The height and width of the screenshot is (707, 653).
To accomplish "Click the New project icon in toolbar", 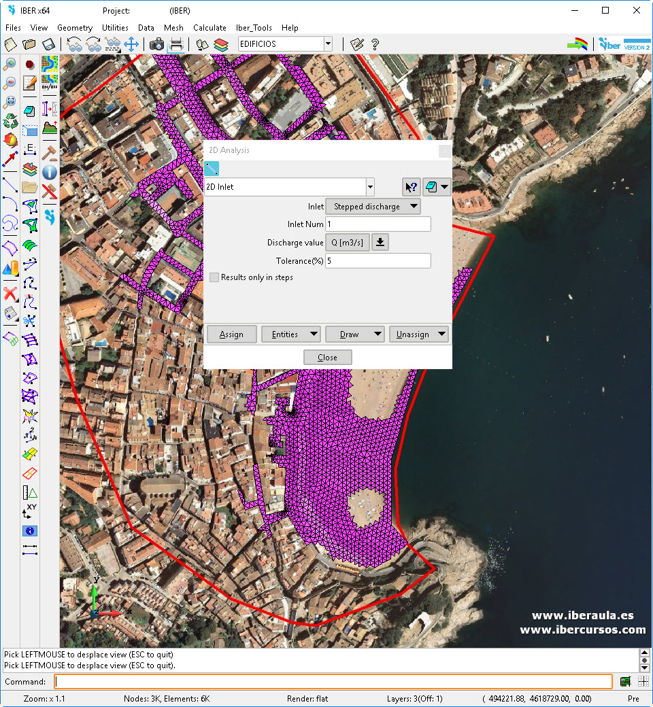I will pos(10,44).
